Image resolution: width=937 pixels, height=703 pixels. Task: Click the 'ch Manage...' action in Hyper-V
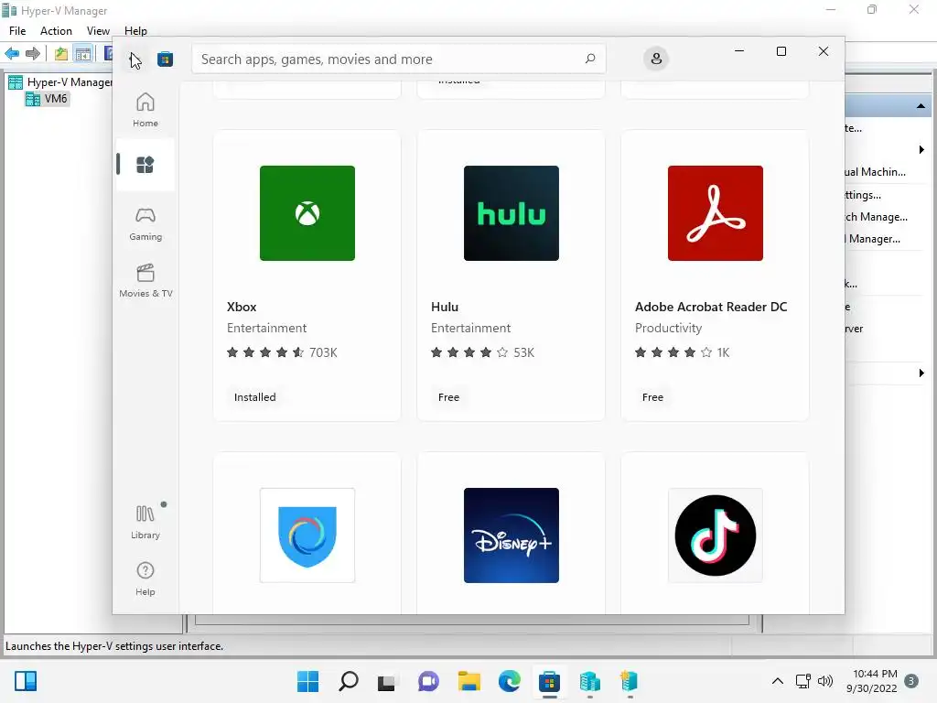[x=877, y=217]
